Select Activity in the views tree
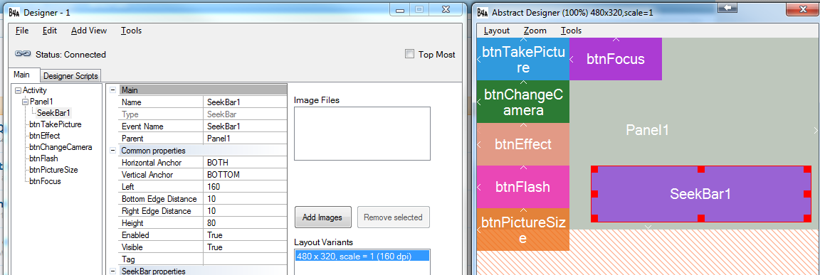The image size is (820, 275). pos(34,90)
